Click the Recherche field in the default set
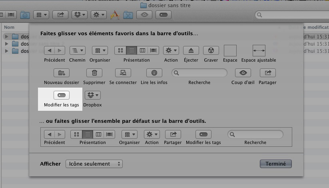Viewport: 329px width, 188px height. [x=255, y=134]
